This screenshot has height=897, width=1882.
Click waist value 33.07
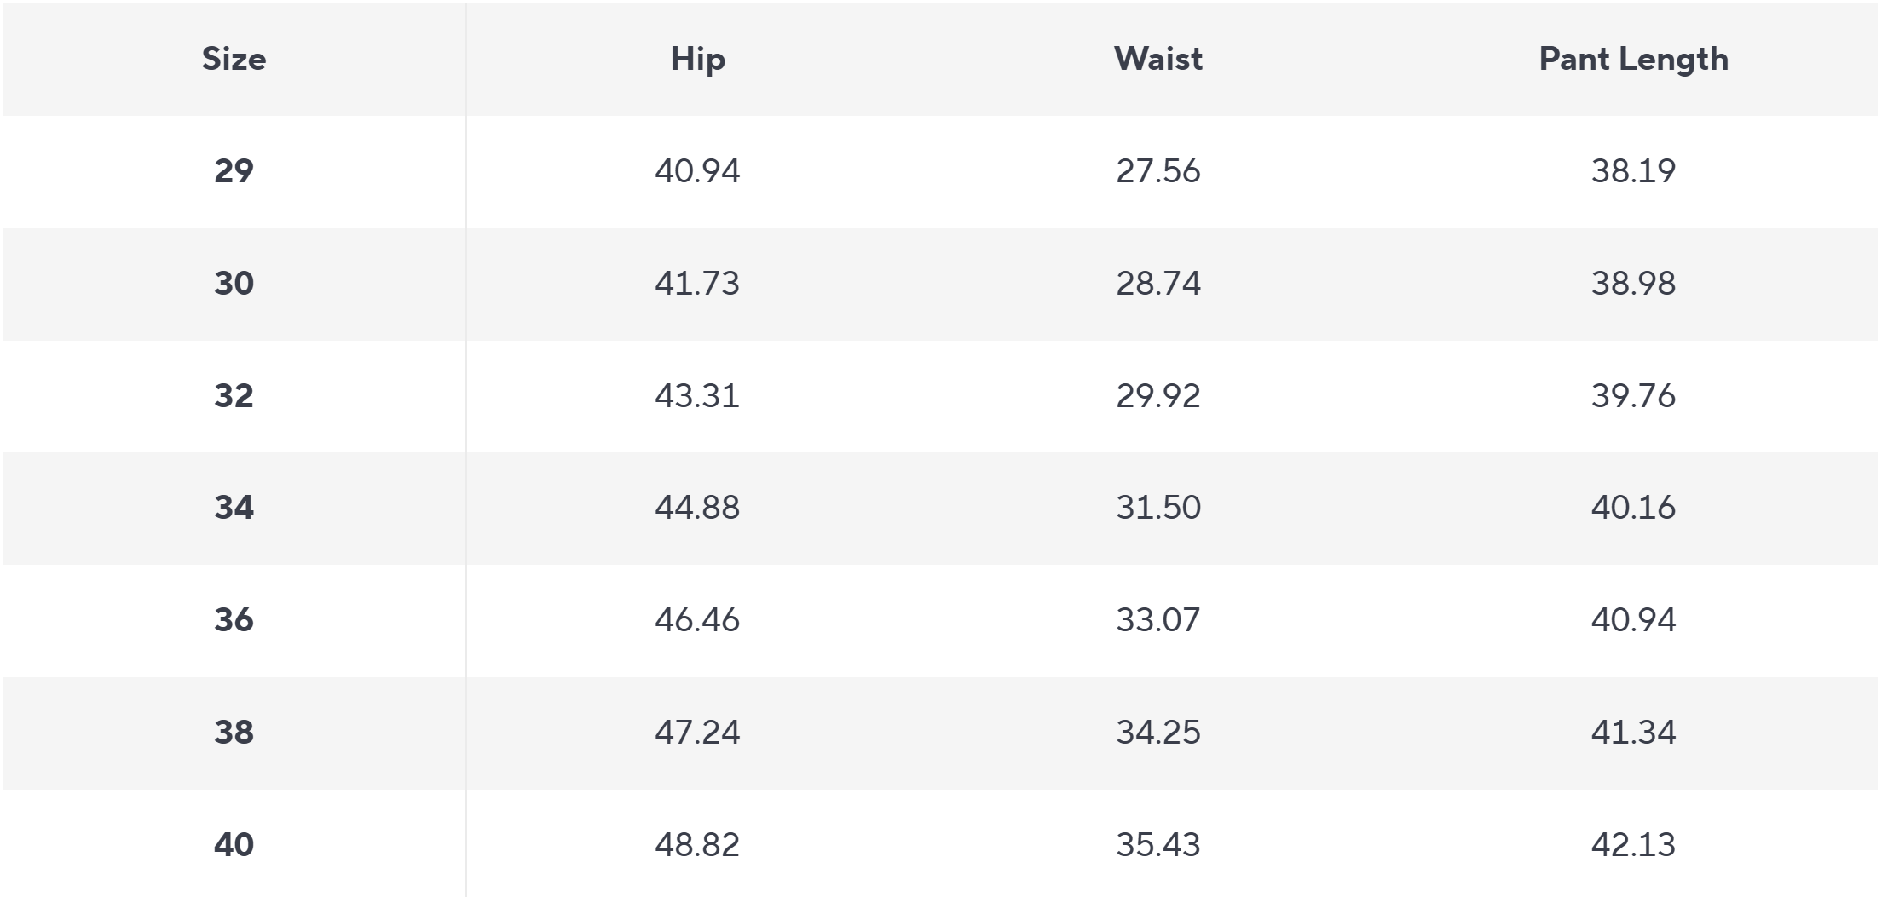(x=1158, y=620)
